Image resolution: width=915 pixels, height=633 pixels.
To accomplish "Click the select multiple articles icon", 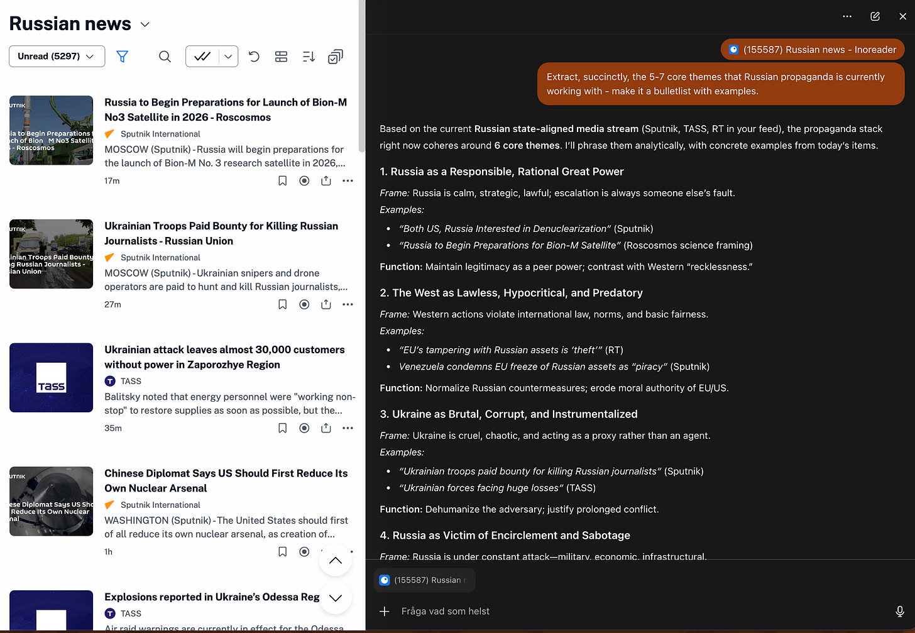I will point(336,57).
